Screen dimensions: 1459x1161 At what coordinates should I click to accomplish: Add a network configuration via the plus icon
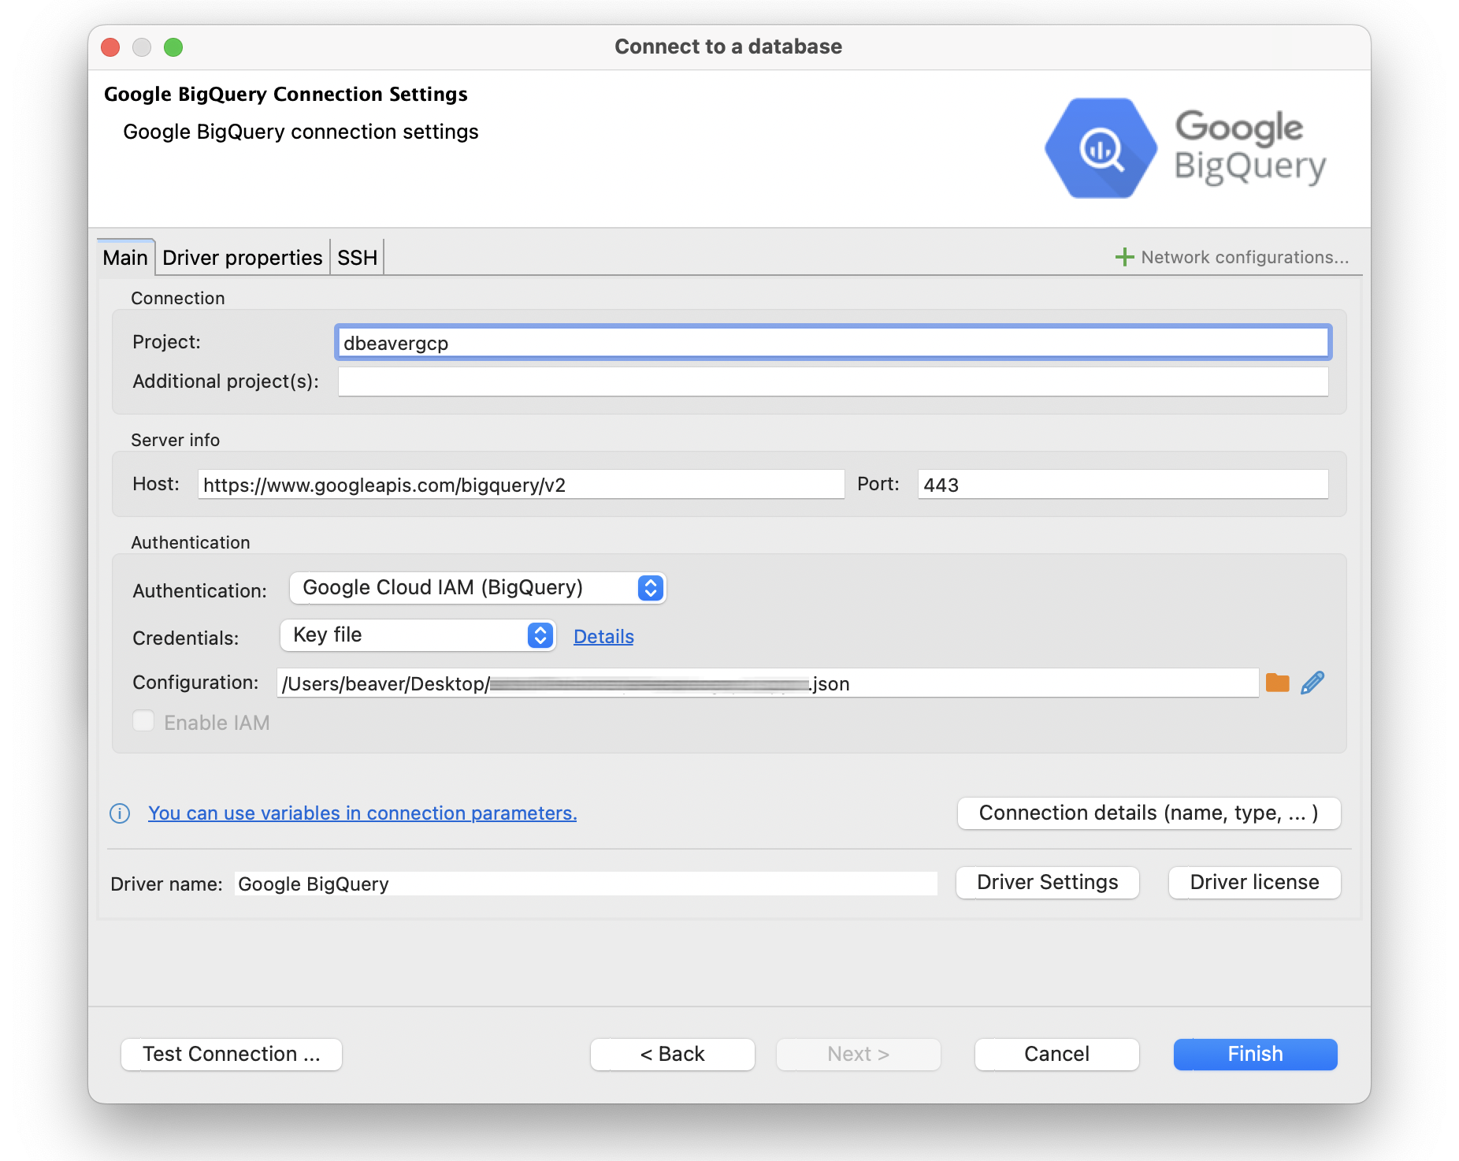(1124, 256)
